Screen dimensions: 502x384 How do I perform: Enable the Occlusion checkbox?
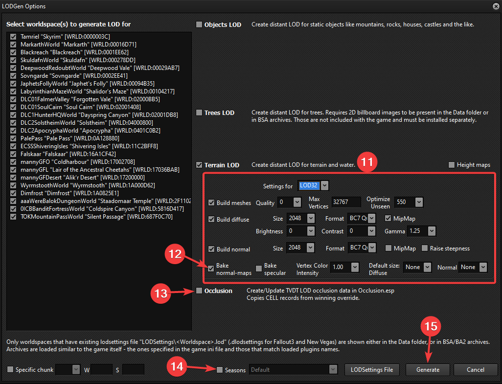(199, 291)
